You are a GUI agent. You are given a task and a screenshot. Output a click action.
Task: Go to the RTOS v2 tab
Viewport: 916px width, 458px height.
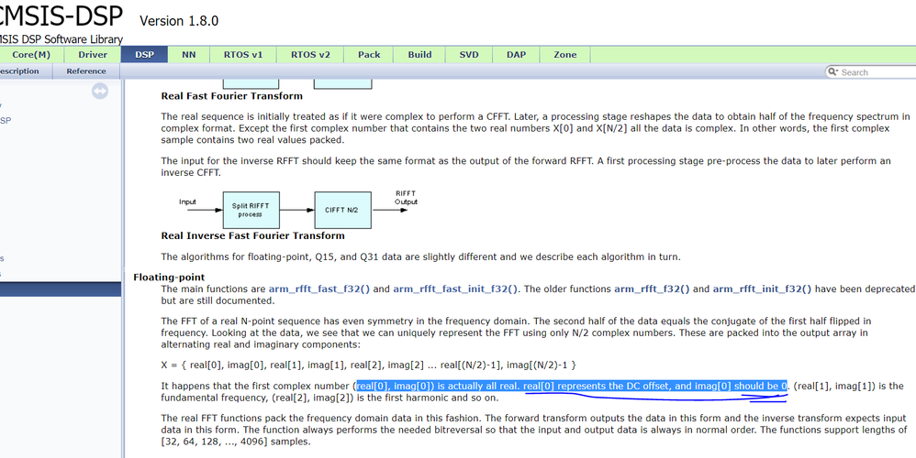310,55
